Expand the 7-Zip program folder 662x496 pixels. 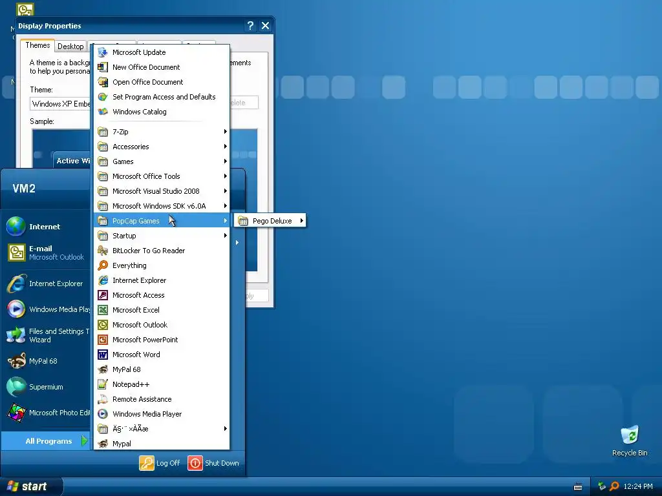tap(162, 132)
